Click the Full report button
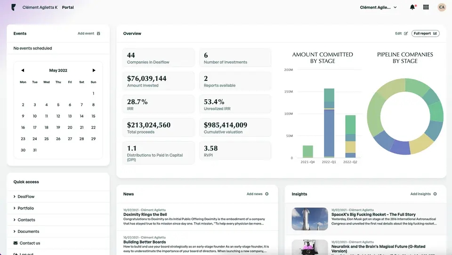452x255 pixels. (x=425, y=33)
